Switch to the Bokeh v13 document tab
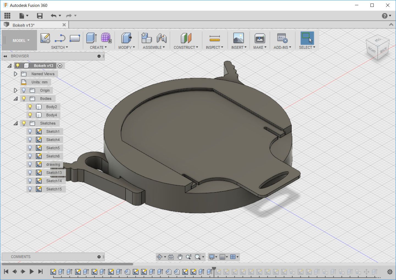Image resolution: width=396 pixels, height=280 pixels. click(24, 25)
